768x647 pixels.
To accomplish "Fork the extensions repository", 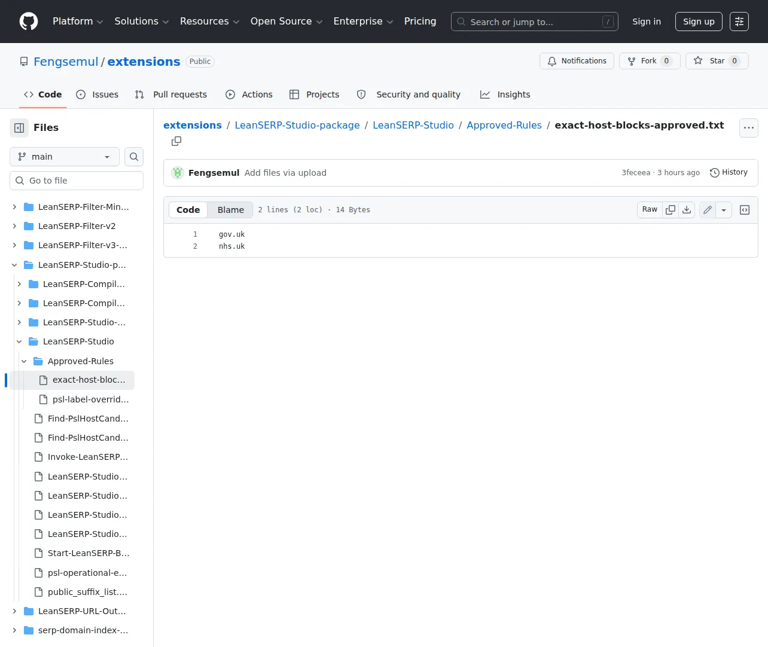I will coord(650,61).
